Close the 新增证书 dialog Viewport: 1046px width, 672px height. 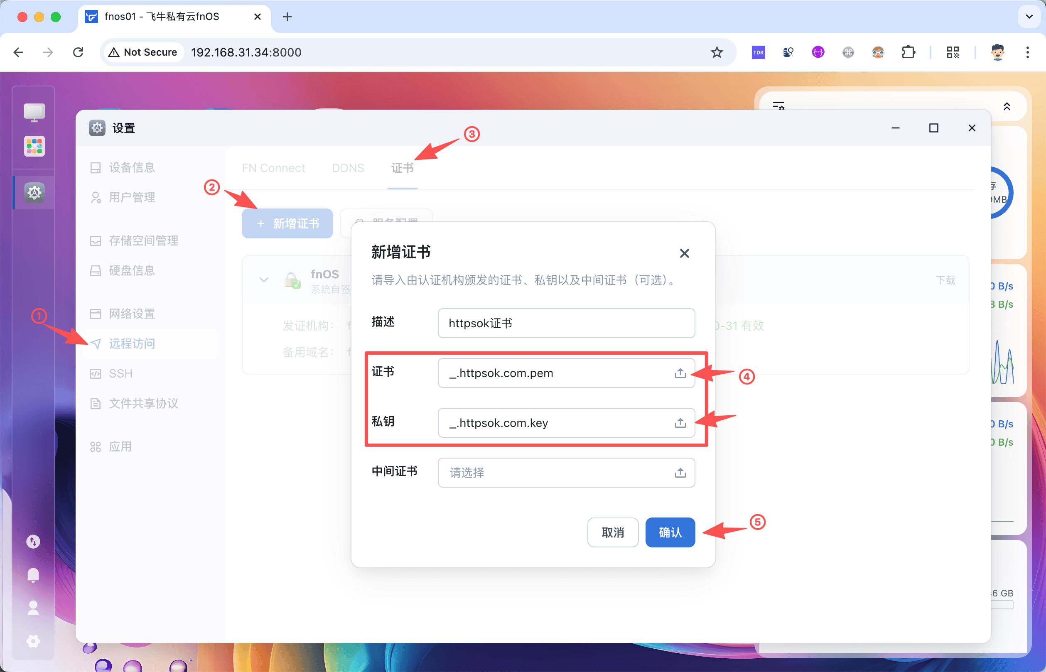click(x=684, y=253)
